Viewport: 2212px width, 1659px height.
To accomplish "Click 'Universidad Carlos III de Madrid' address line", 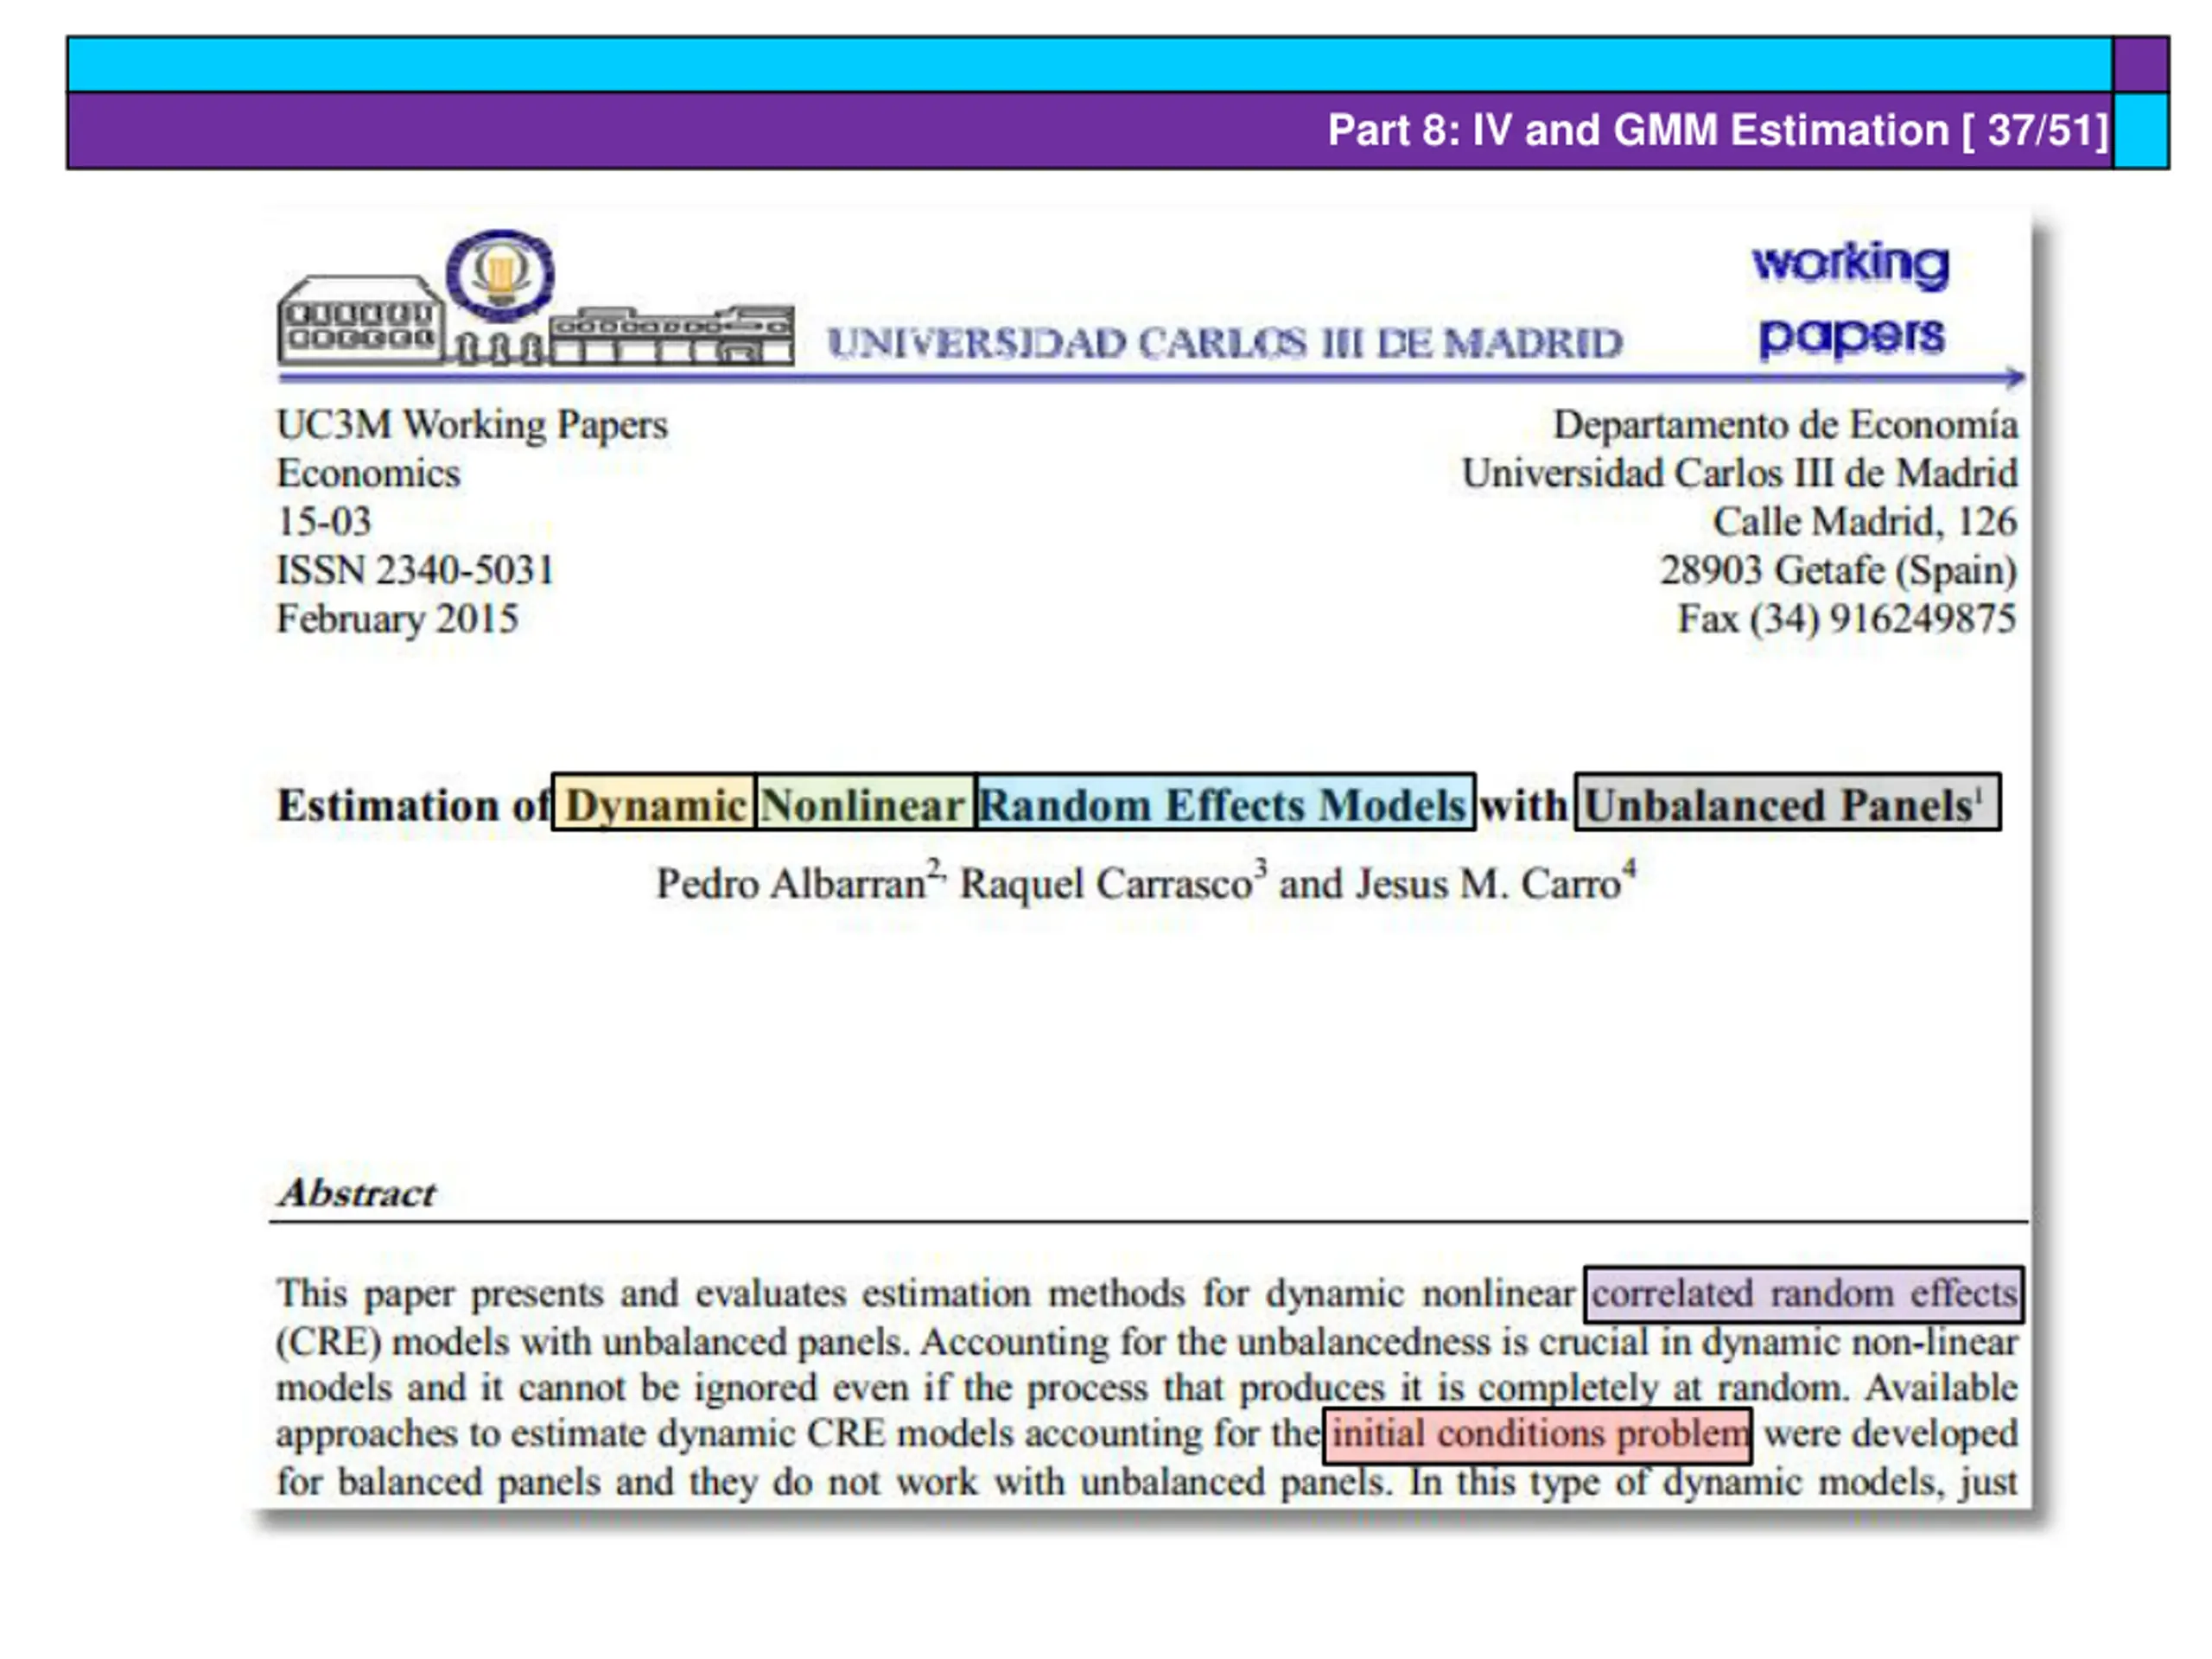I will coord(1740,473).
